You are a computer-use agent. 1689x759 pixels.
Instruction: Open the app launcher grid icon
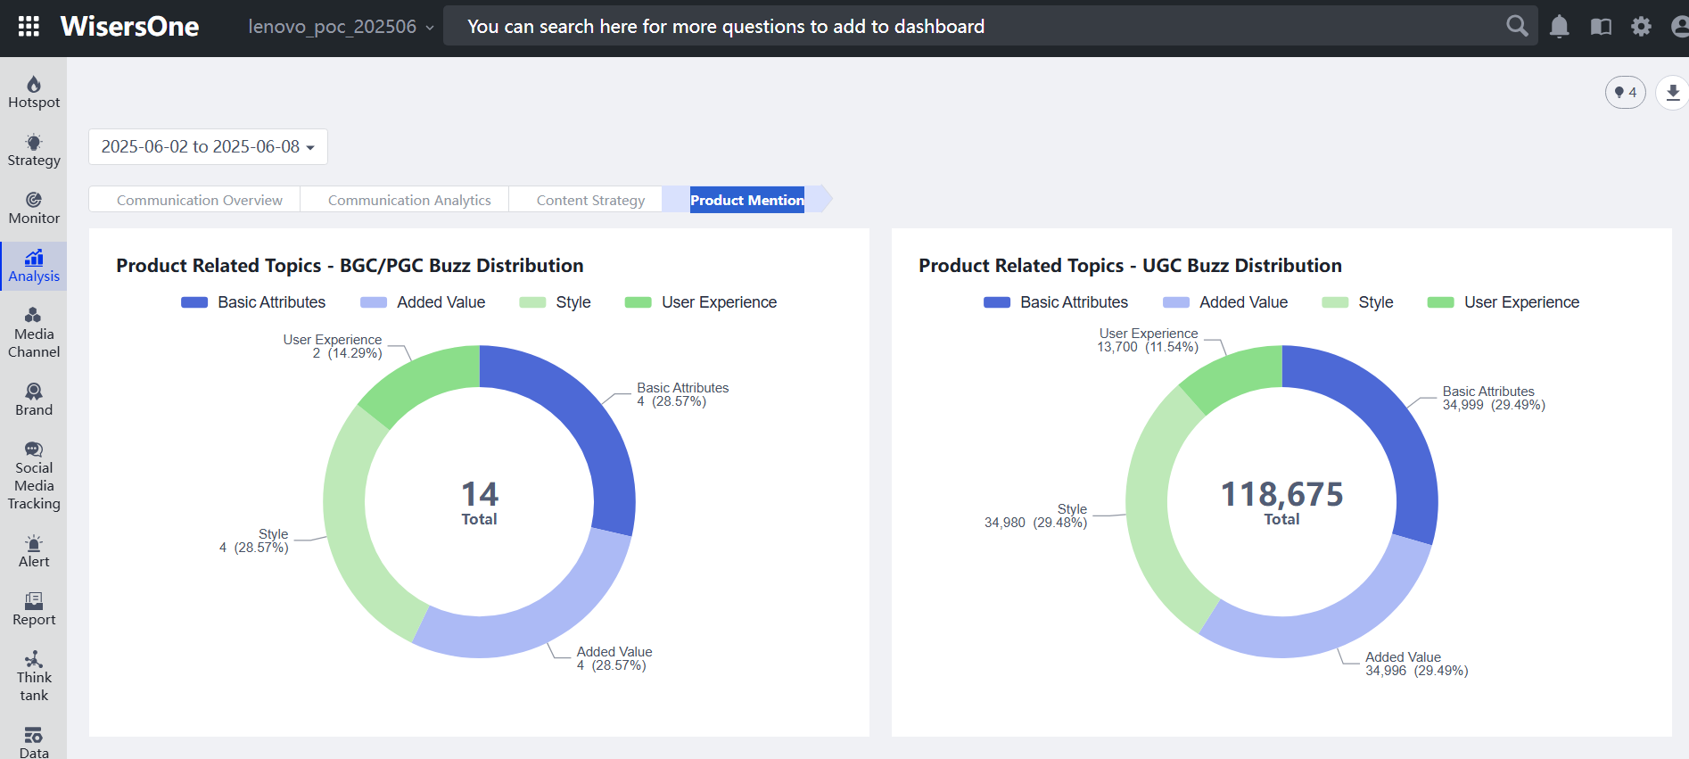[29, 27]
